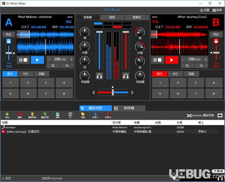Toggle Deck B red key lock
Image resolution: width=225 pixels, height=182 pixels.
216,41
